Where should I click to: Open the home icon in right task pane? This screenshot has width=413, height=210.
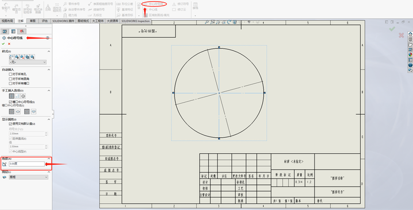tap(410, 34)
